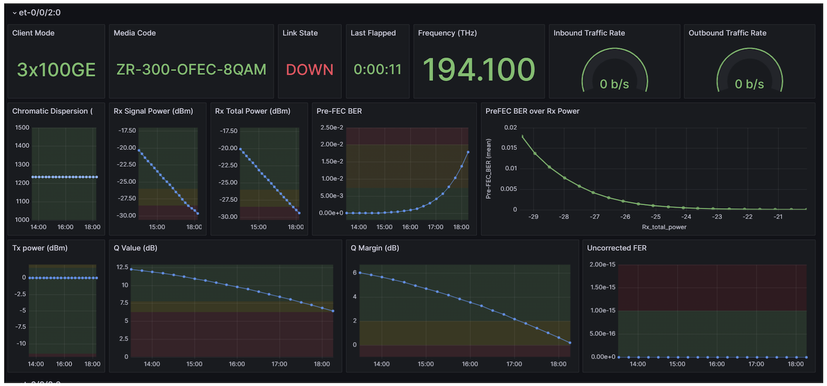Select the ZR-300-OFEC-8QAM value

pyautogui.click(x=191, y=69)
